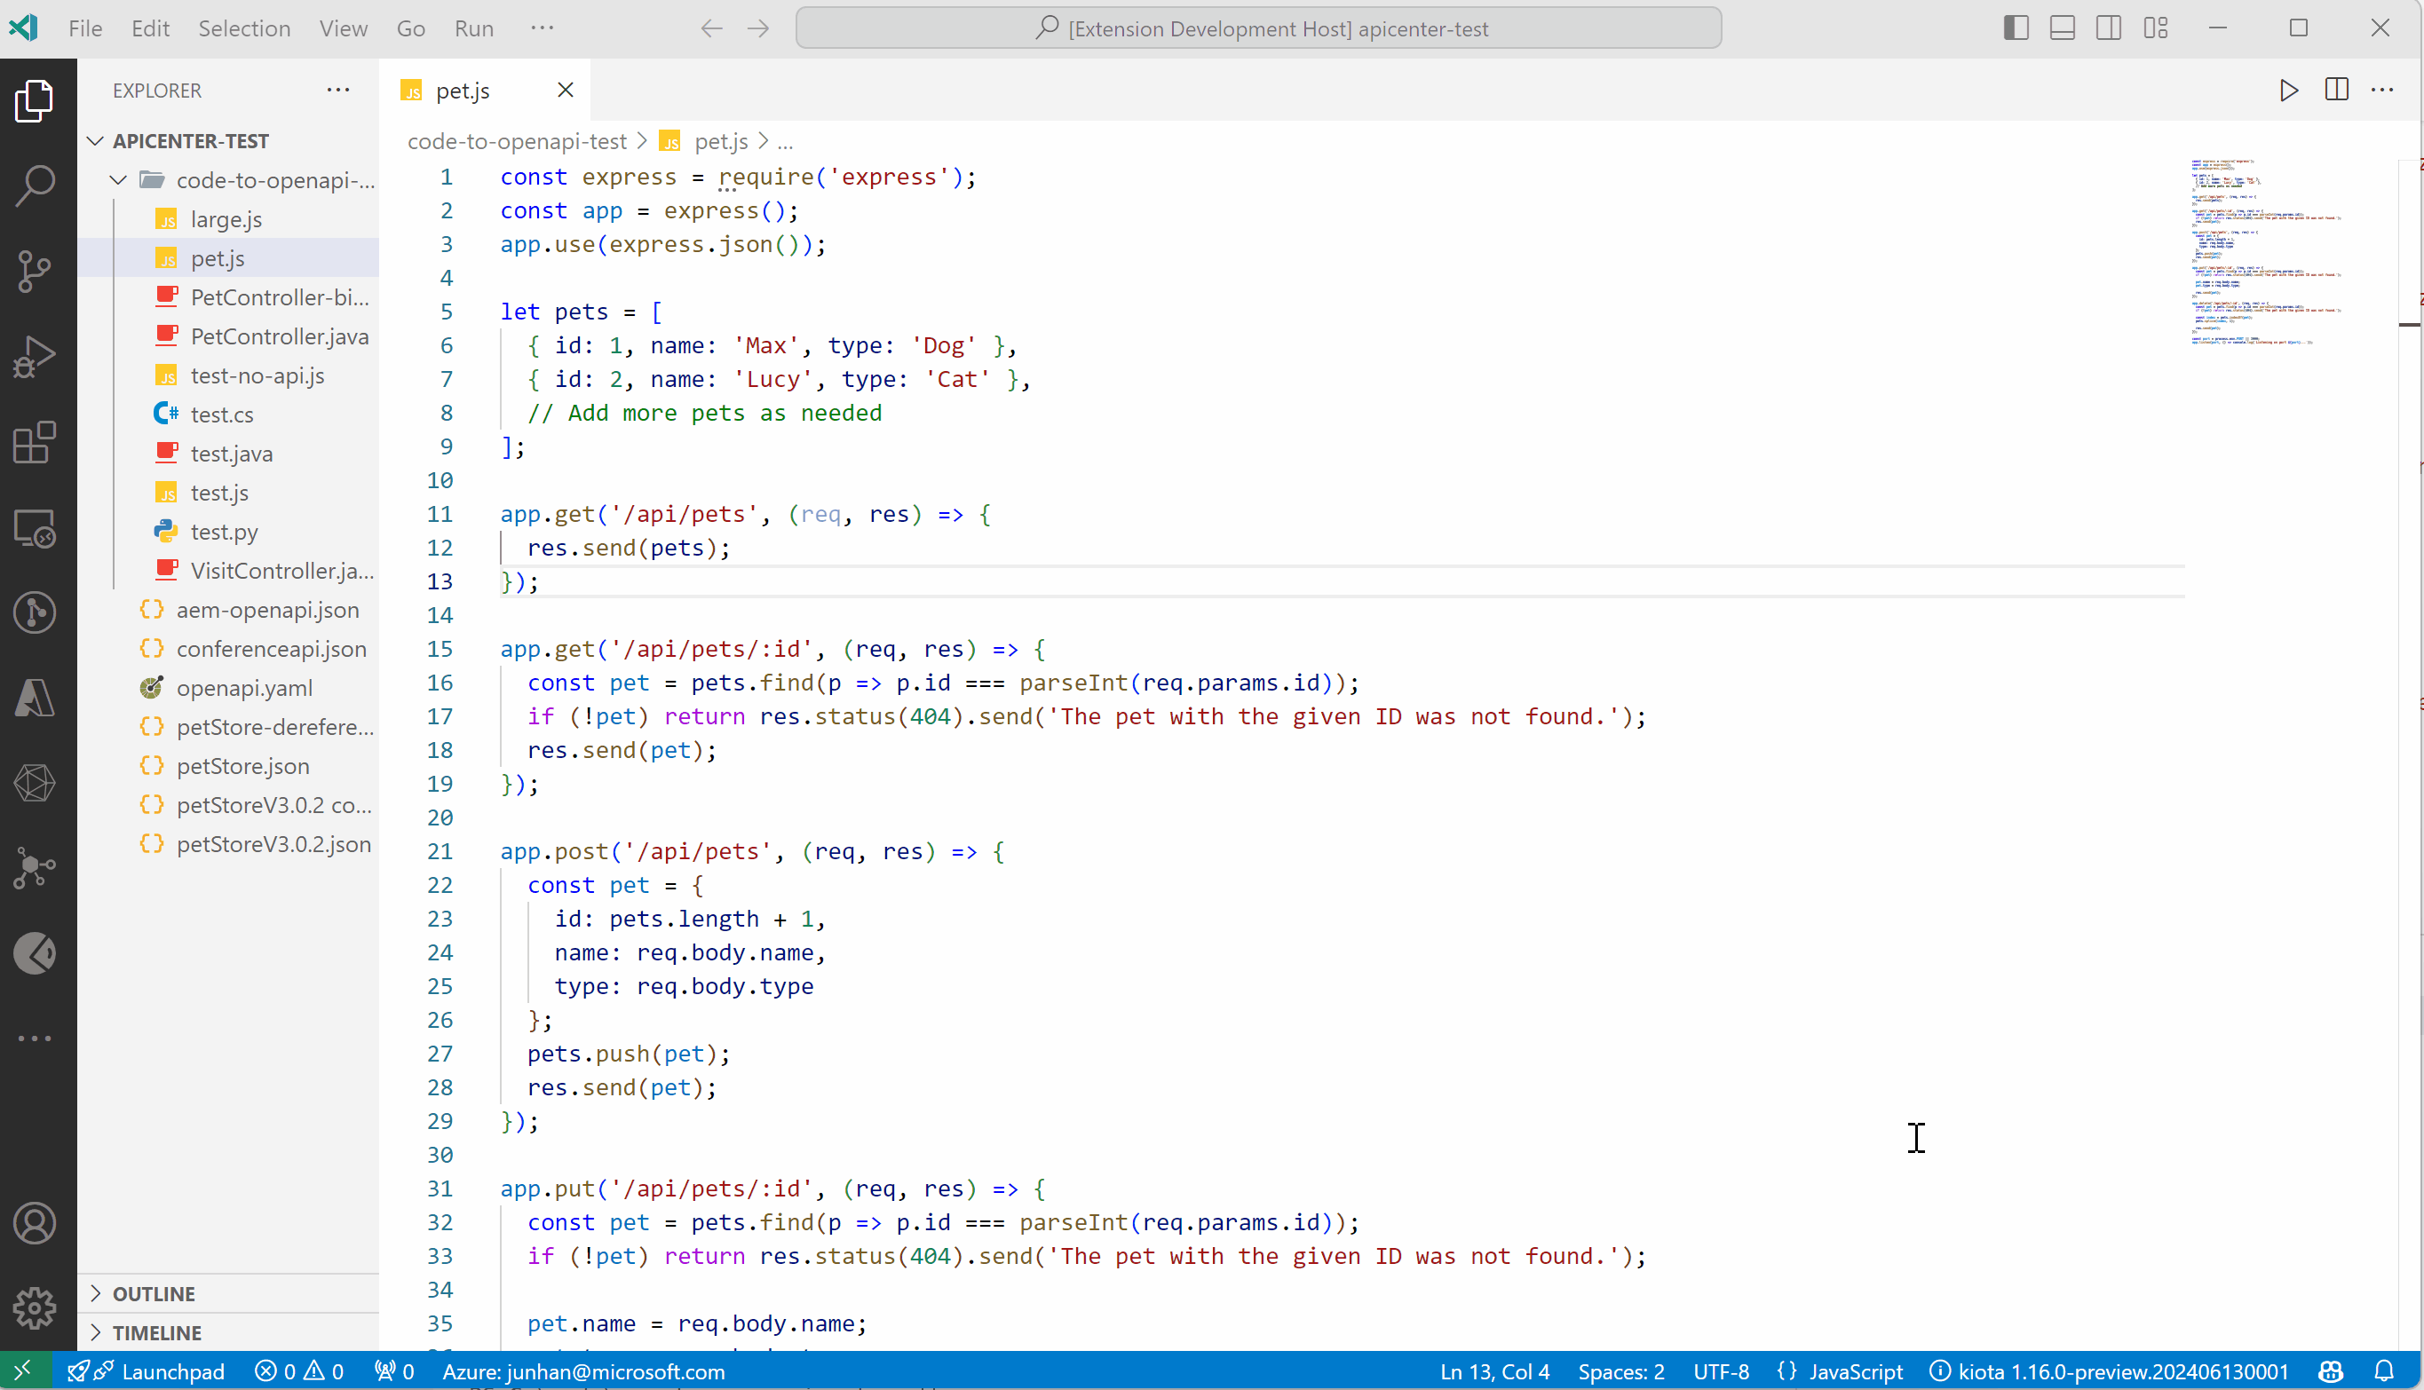Open the Extensions view icon
The height and width of the screenshot is (1390, 2424).
[36, 442]
